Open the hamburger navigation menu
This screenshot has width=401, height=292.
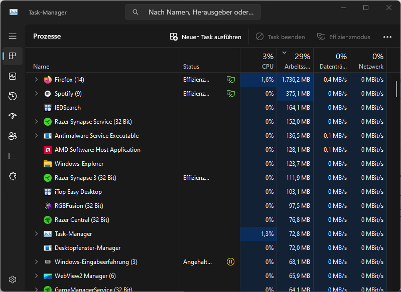13,36
